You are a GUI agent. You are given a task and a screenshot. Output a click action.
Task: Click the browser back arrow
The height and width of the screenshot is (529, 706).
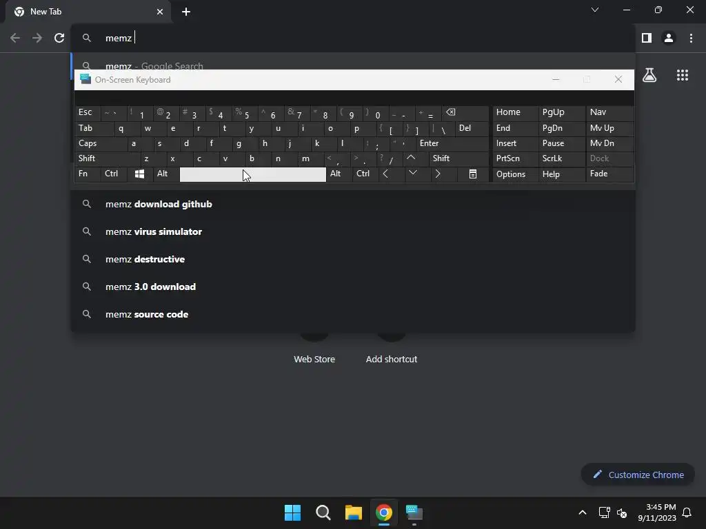click(x=15, y=38)
